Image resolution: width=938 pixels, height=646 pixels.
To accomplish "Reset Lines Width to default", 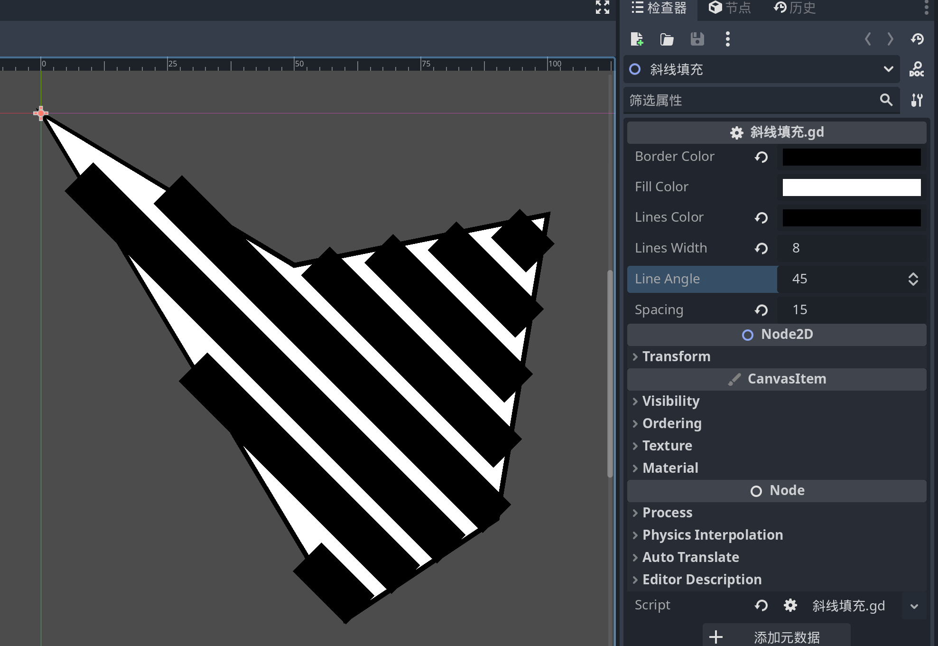I will click(761, 248).
